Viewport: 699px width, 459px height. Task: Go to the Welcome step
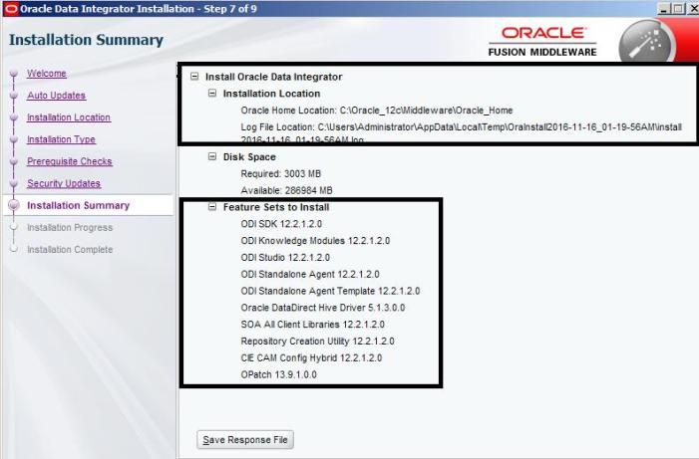(46, 74)
